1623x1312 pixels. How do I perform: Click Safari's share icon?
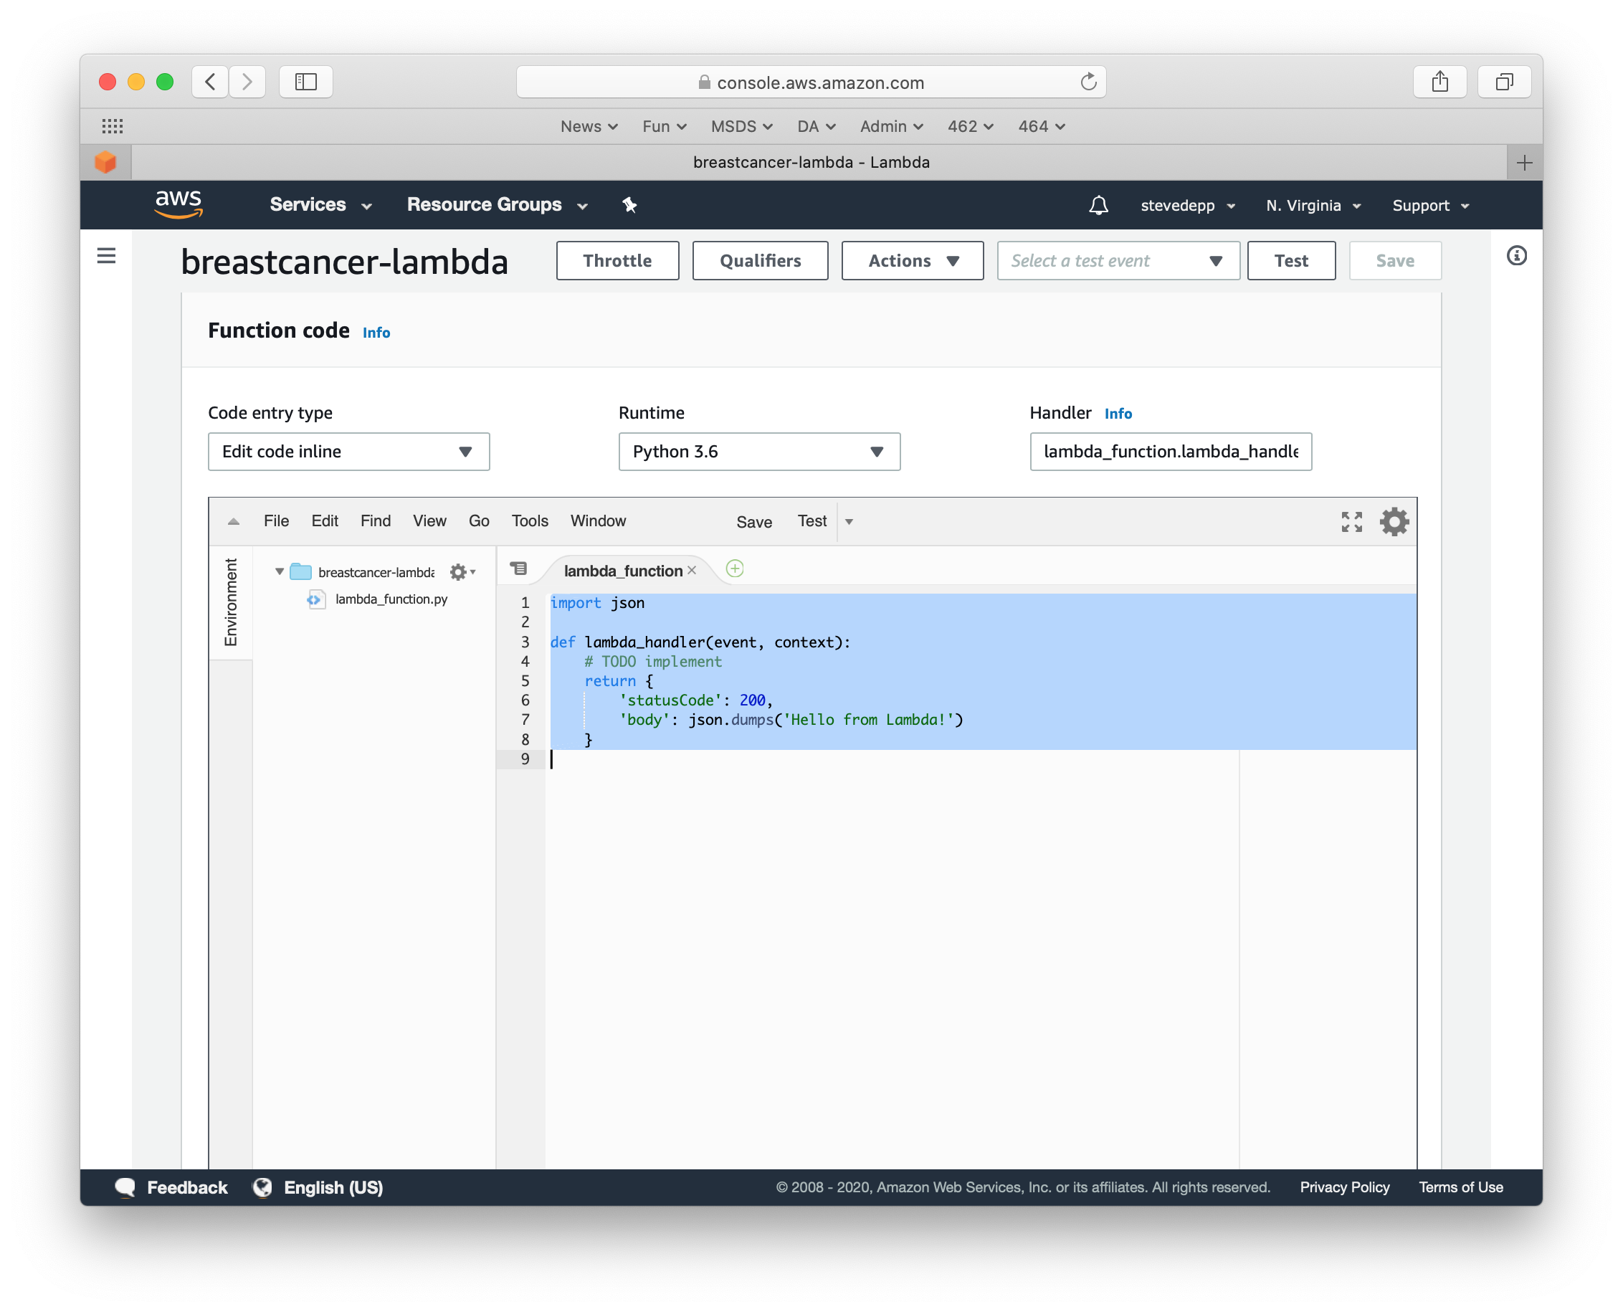pos(1439,82)
